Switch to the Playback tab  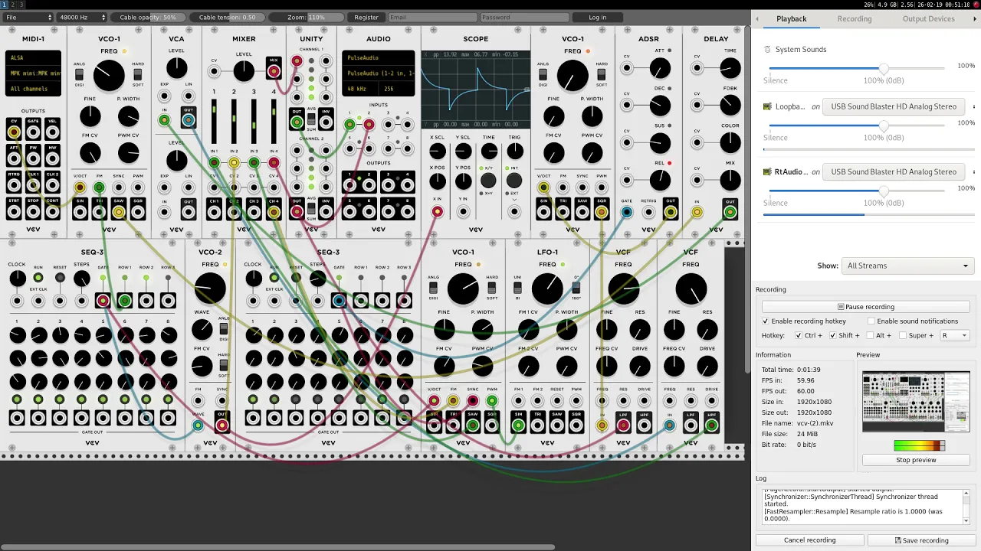[791, 18]
